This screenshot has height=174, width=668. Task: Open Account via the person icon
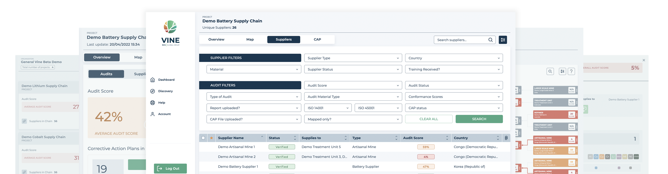pyautogui.click(x=153, y=114)
